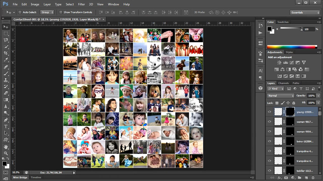The height and width of the screenshot is (181, 323).
Task: Delete a layer with the trash button
Action: (313, 178)
